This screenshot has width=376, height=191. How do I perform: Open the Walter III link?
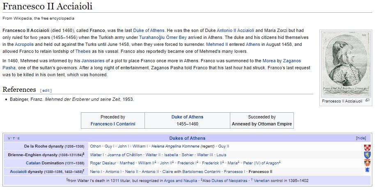205,155
